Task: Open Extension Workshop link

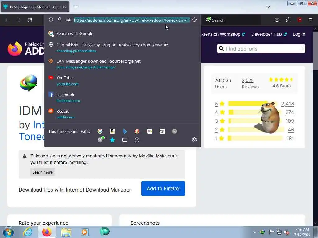Action: (x=223, y=34)
